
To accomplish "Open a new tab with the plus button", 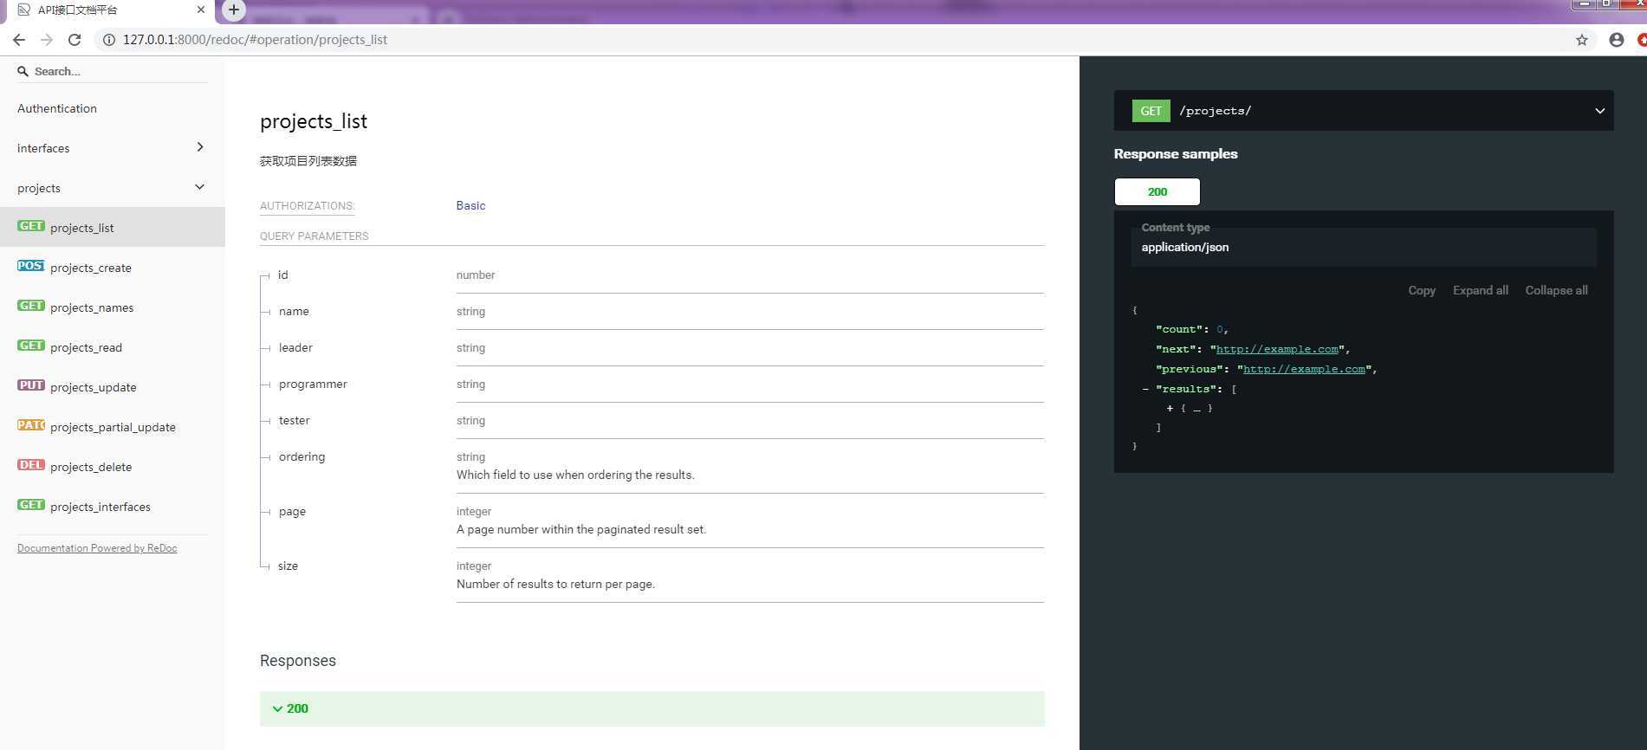I will tap(233, 10).
